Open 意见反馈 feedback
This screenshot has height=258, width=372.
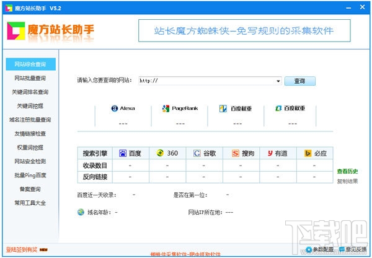pos(356,249)
